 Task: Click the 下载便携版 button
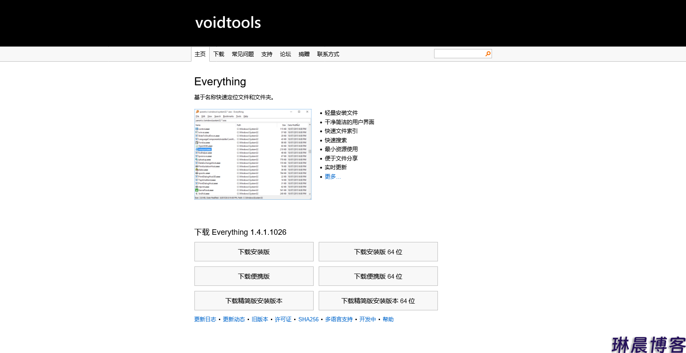(254, 276)
